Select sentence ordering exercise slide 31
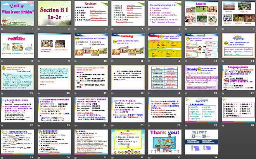Image resolution: width=256 pixels, height=159 pixels. click(x=91, y=142)
